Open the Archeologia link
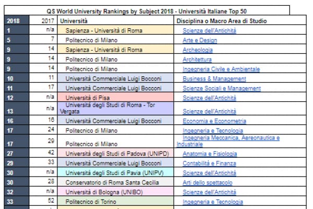The height and width of the screenshot is (209, 313). point(198,50)
